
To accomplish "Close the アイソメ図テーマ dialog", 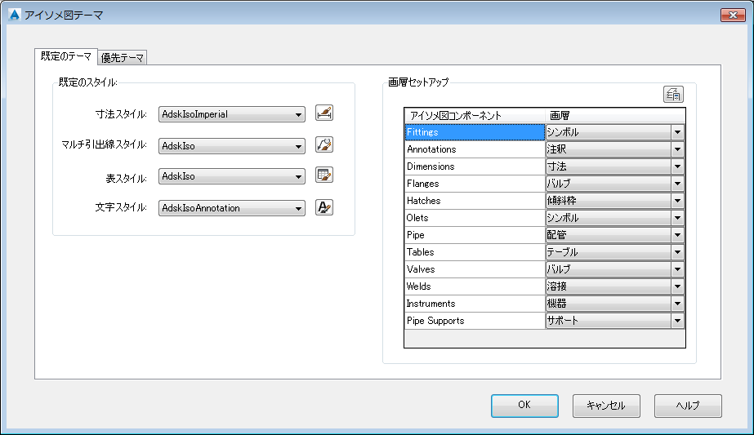I will point(733,15).
